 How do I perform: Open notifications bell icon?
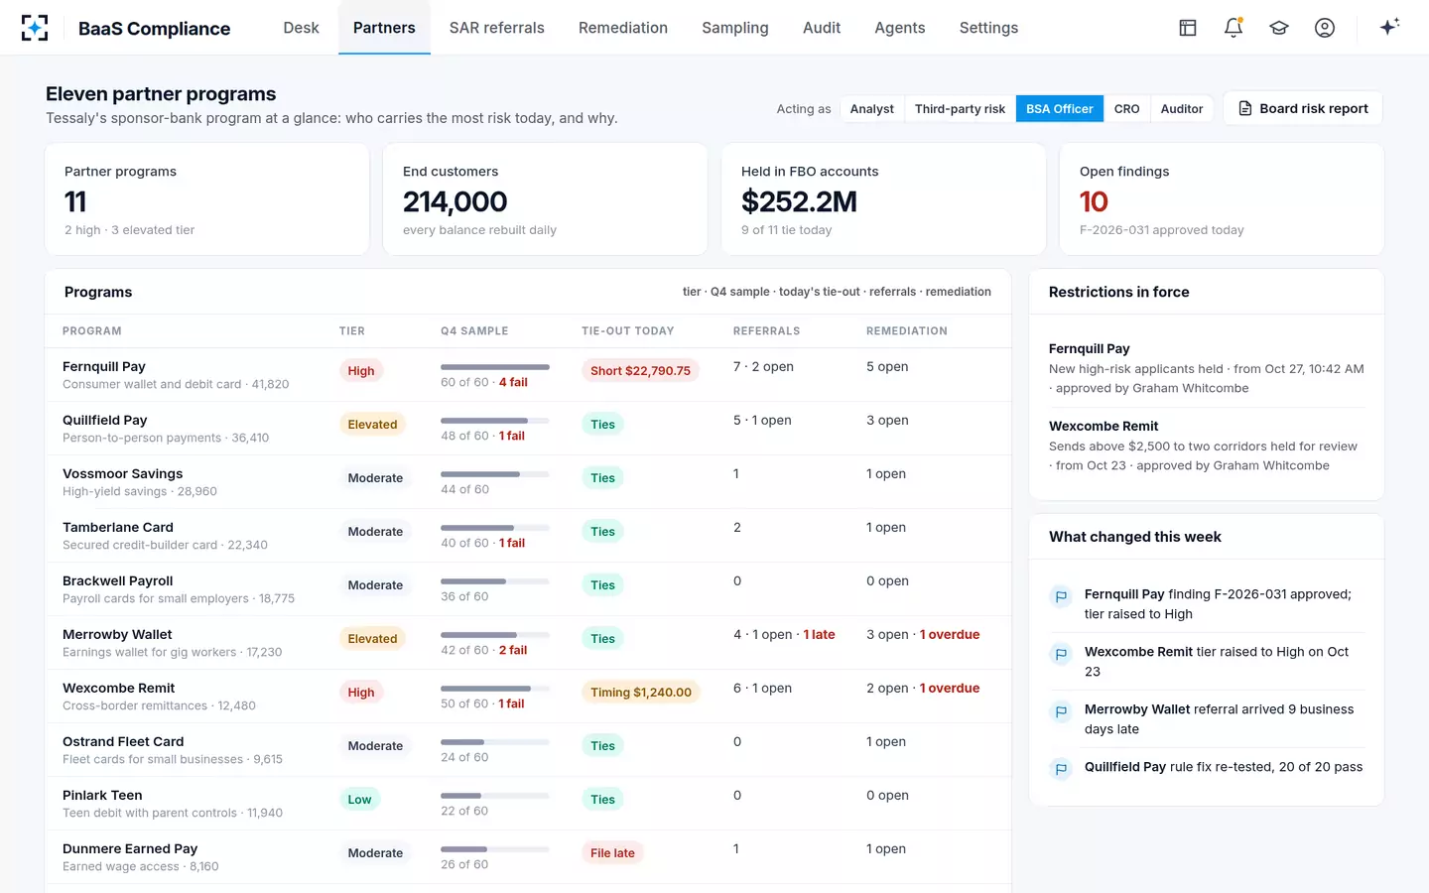[1234, 28]
